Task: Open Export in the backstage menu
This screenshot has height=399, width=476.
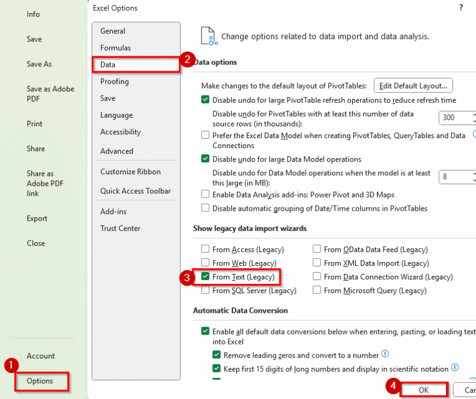Action: coord(37,219)
